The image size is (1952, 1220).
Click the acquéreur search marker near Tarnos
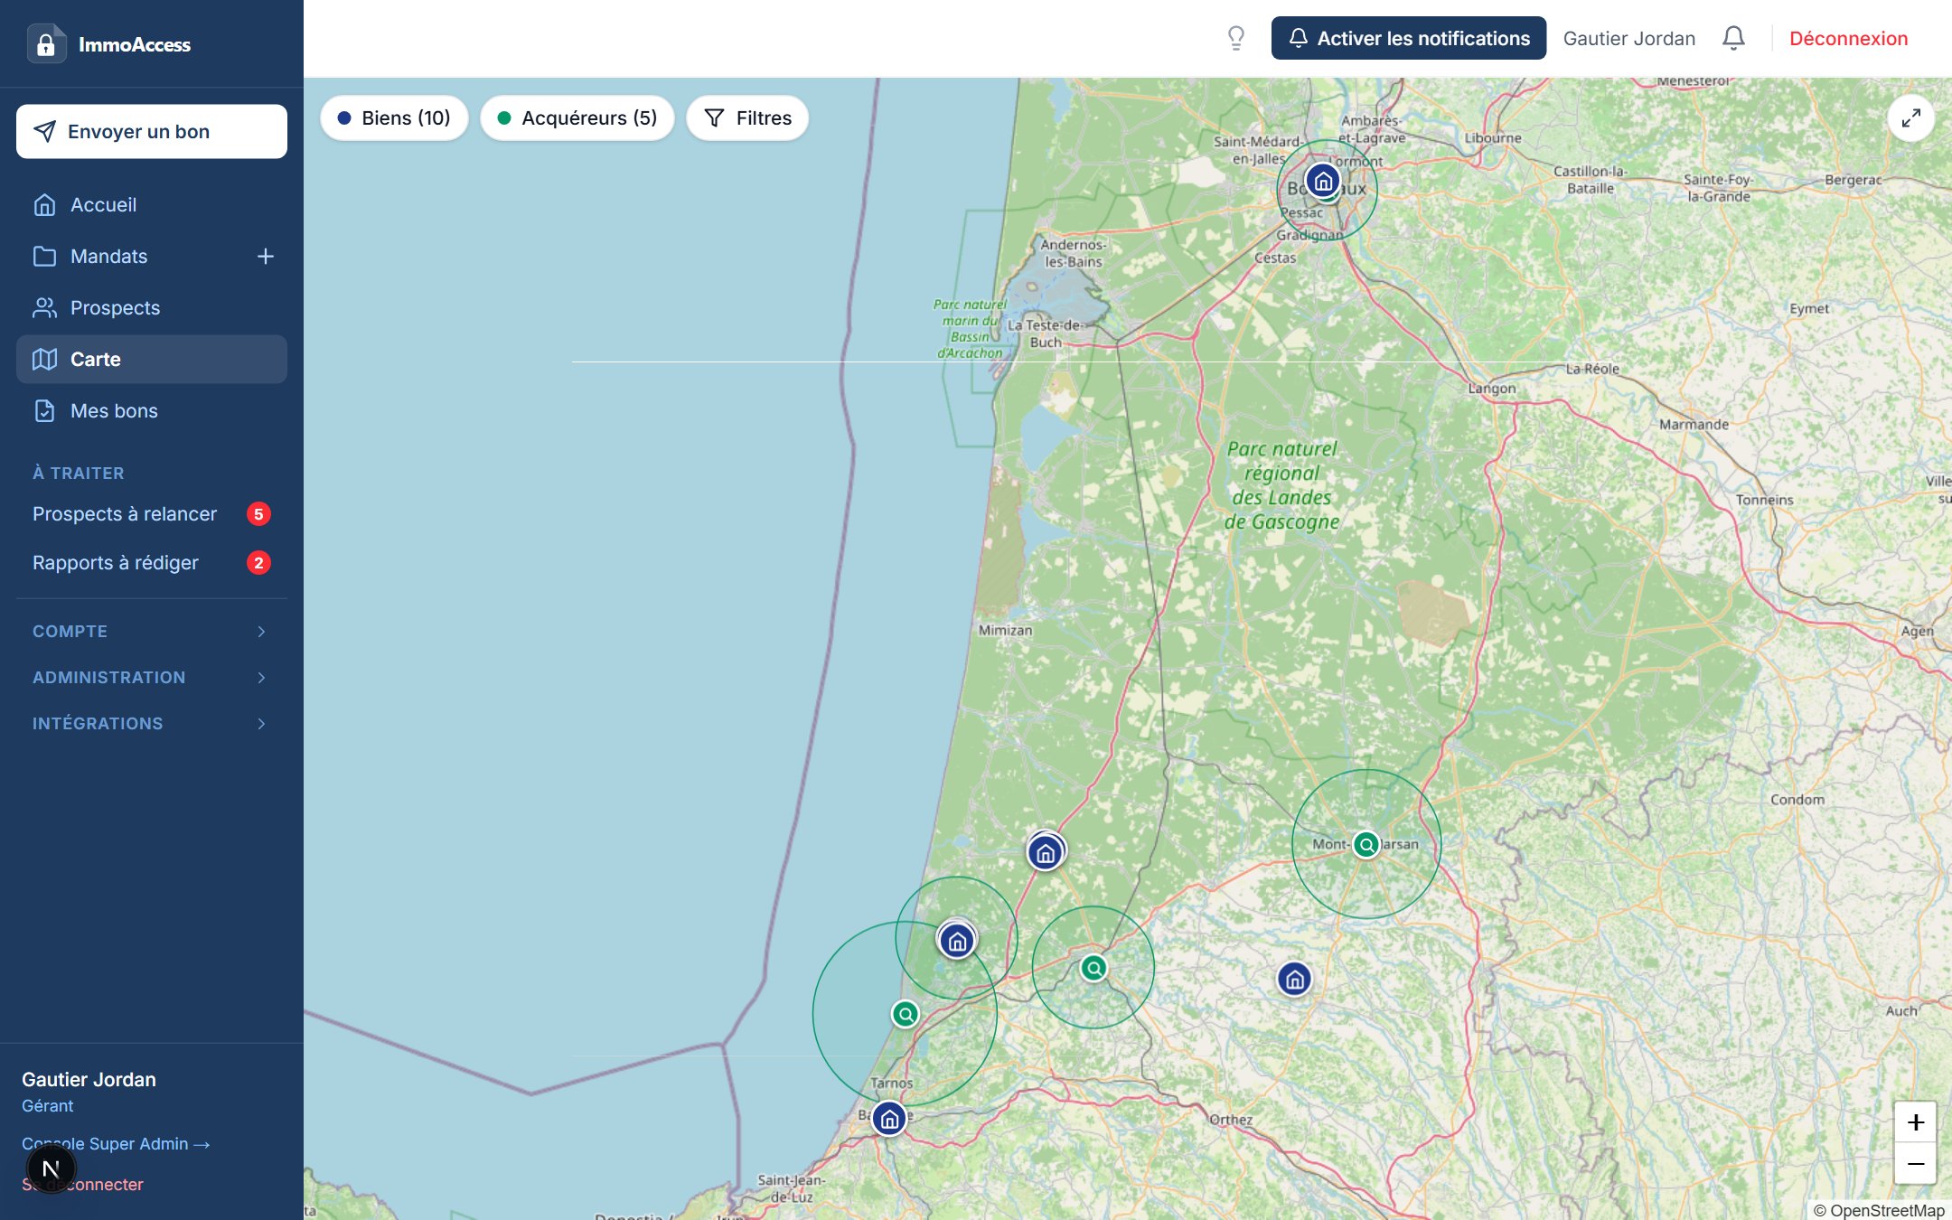point(906,1014)
